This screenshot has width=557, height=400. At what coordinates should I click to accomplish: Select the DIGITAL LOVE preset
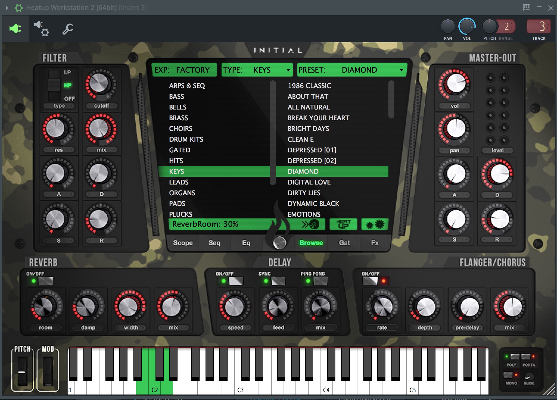[332, 182]
